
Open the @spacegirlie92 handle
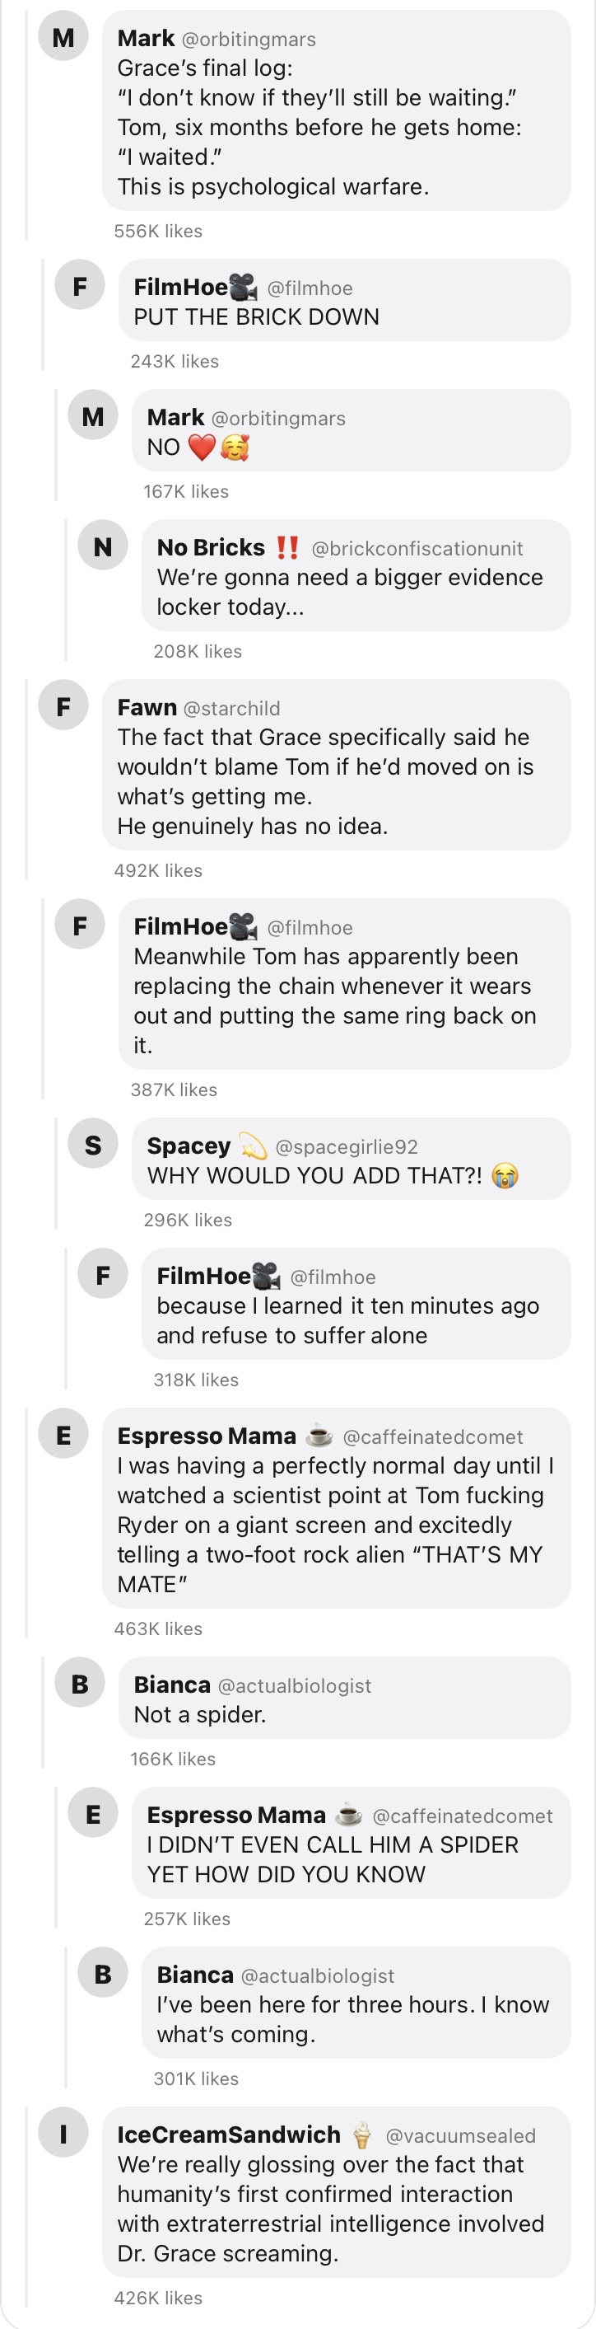click(347, 1147)
